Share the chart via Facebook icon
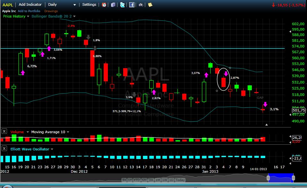Image resolution: width=307 pixels, height=188 pixels. 132,5
